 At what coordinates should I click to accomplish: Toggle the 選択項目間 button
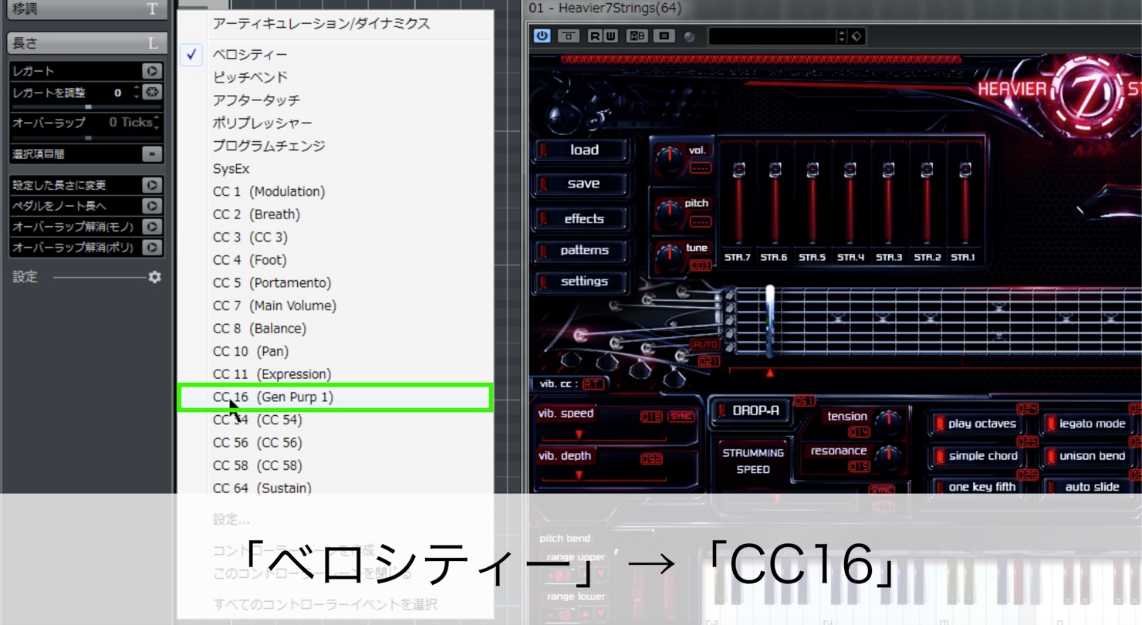point(152,154)
